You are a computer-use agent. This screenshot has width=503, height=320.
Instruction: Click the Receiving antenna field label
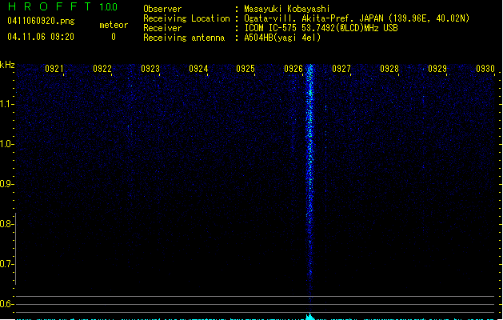tap(184, 38)
